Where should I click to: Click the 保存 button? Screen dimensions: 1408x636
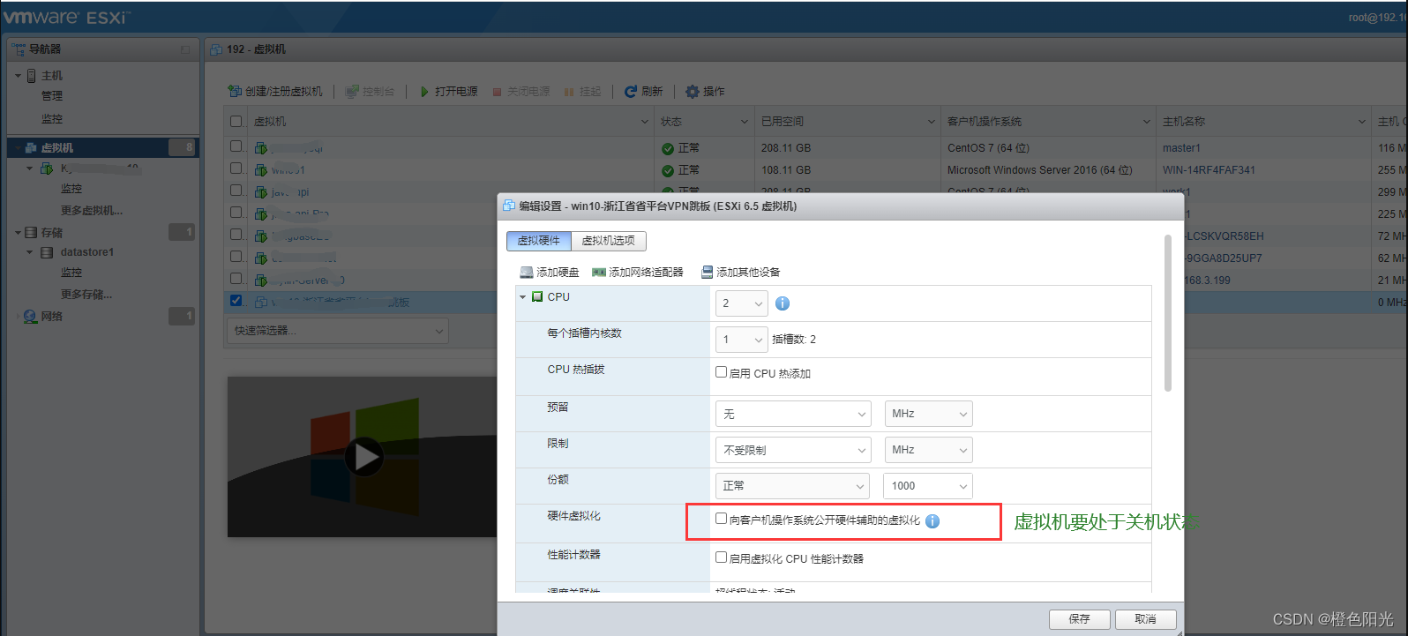click(1080, 619)
